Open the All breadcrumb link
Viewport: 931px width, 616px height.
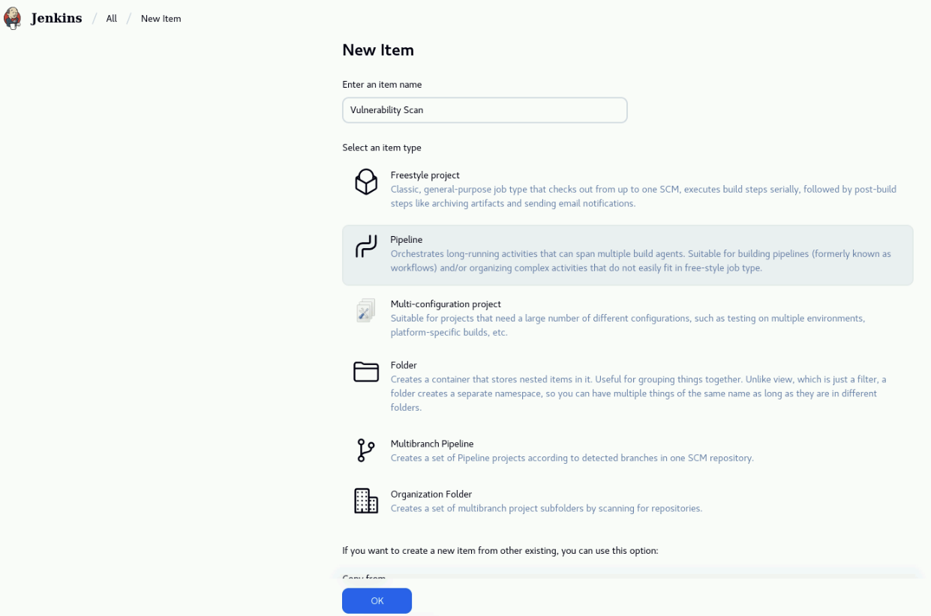tap(111, 19)
